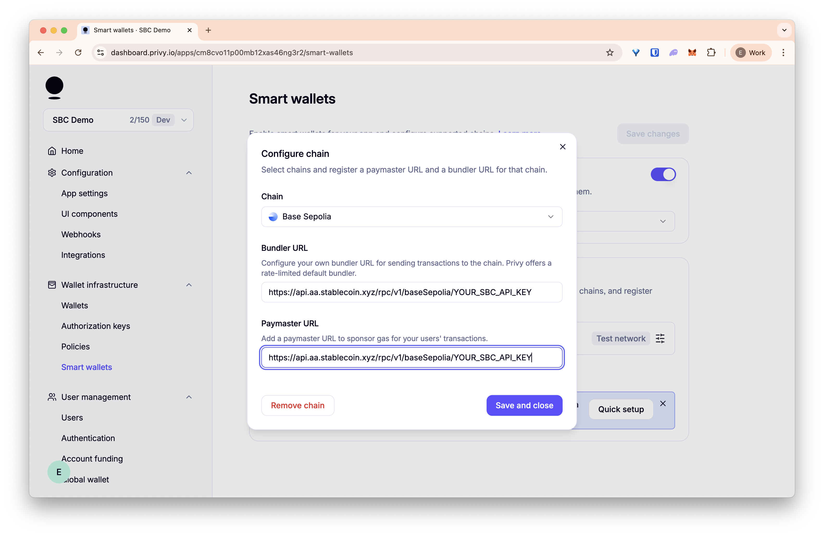Open Webhooks page
The width and height of the screenshot is (824, 536).
coord(81,234)
